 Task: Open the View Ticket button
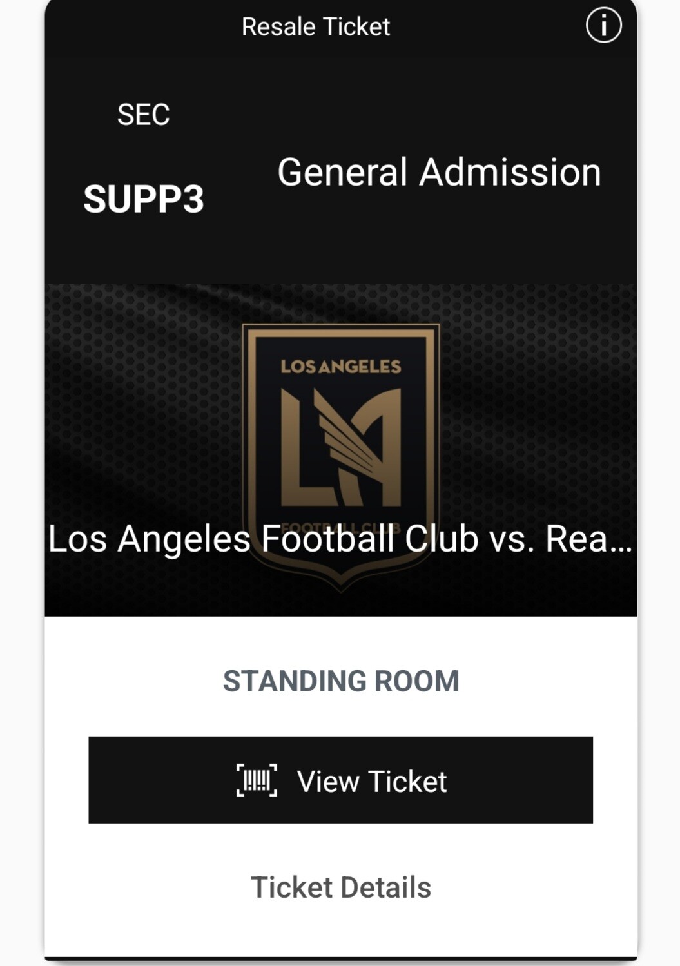[340, 780]
